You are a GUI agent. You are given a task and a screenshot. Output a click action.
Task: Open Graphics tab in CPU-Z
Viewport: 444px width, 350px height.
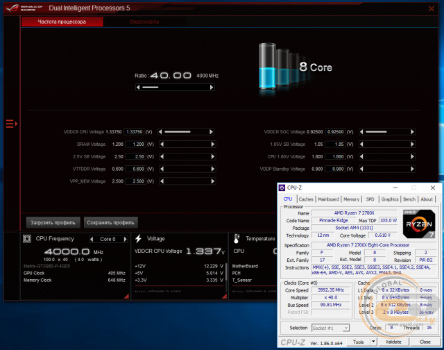click(390, 199)
